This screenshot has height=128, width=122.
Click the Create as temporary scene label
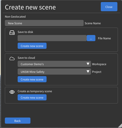35,91
